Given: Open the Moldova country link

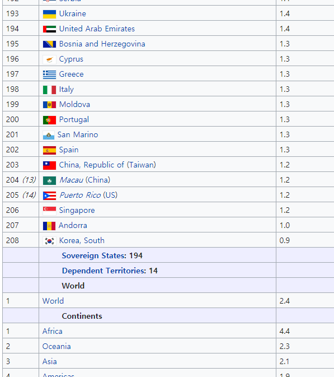Looking at the screenshot, I should pyautogui.click(x=74, y=104).
